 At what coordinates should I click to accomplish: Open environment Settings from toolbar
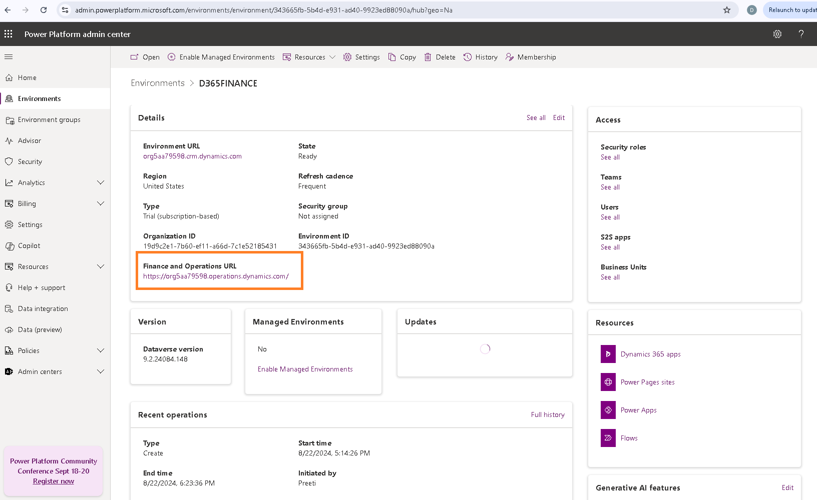(x=361, y=57)
